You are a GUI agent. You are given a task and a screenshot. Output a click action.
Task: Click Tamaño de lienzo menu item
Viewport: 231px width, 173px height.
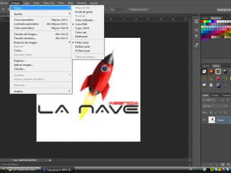[41, 38]
